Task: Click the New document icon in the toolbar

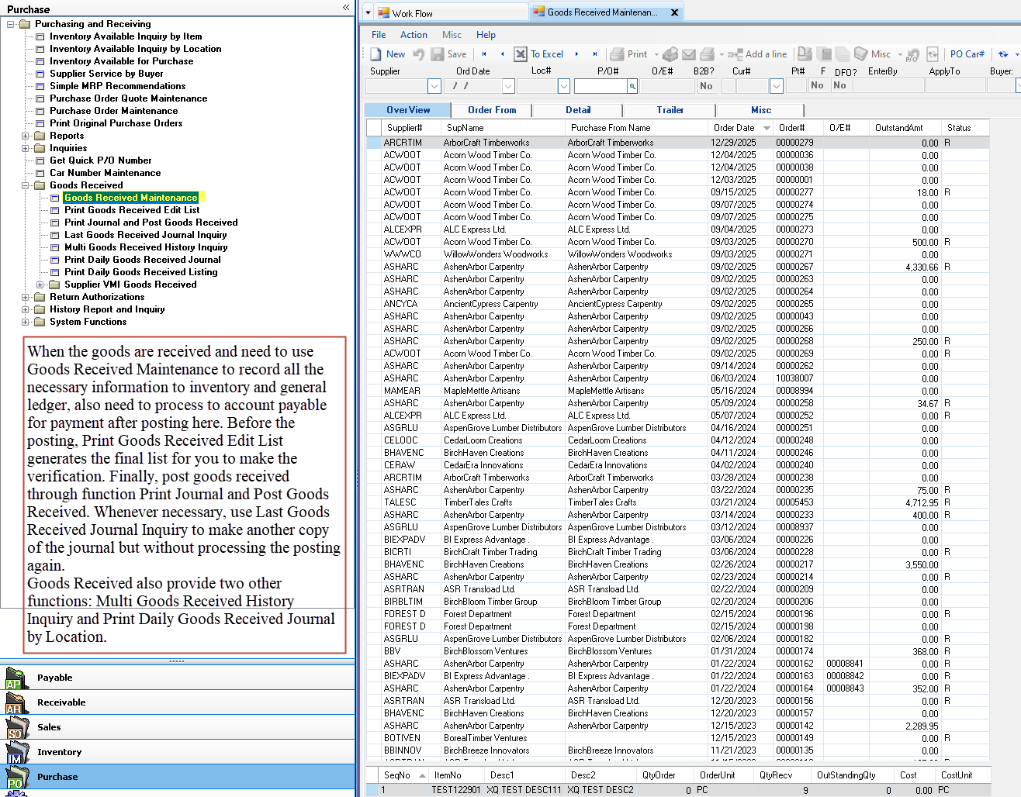Action: click(376, 54)
